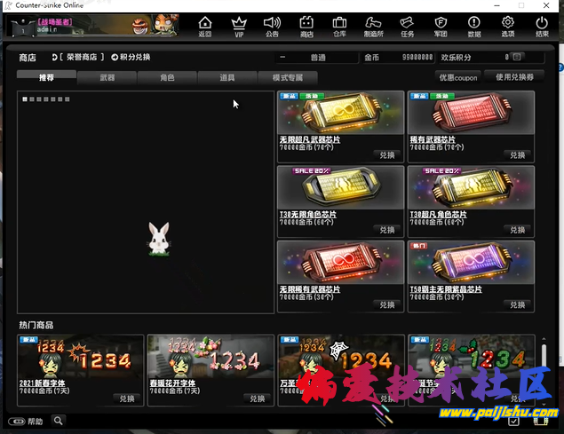The image size is (564, 434).
Task: Open T50霸主无限紫晶芯片 item image
Action: tap(471, 263)
